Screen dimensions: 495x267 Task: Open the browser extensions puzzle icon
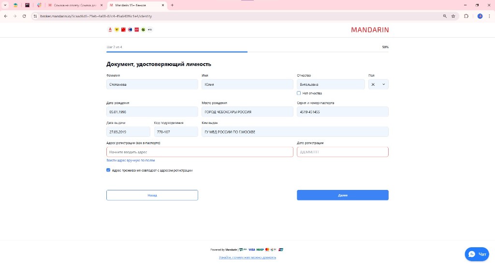(466, 16)
